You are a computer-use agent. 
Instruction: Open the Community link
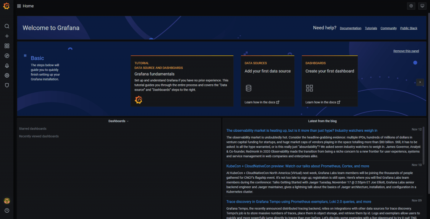pyautogui.click(x=388, y=28)
